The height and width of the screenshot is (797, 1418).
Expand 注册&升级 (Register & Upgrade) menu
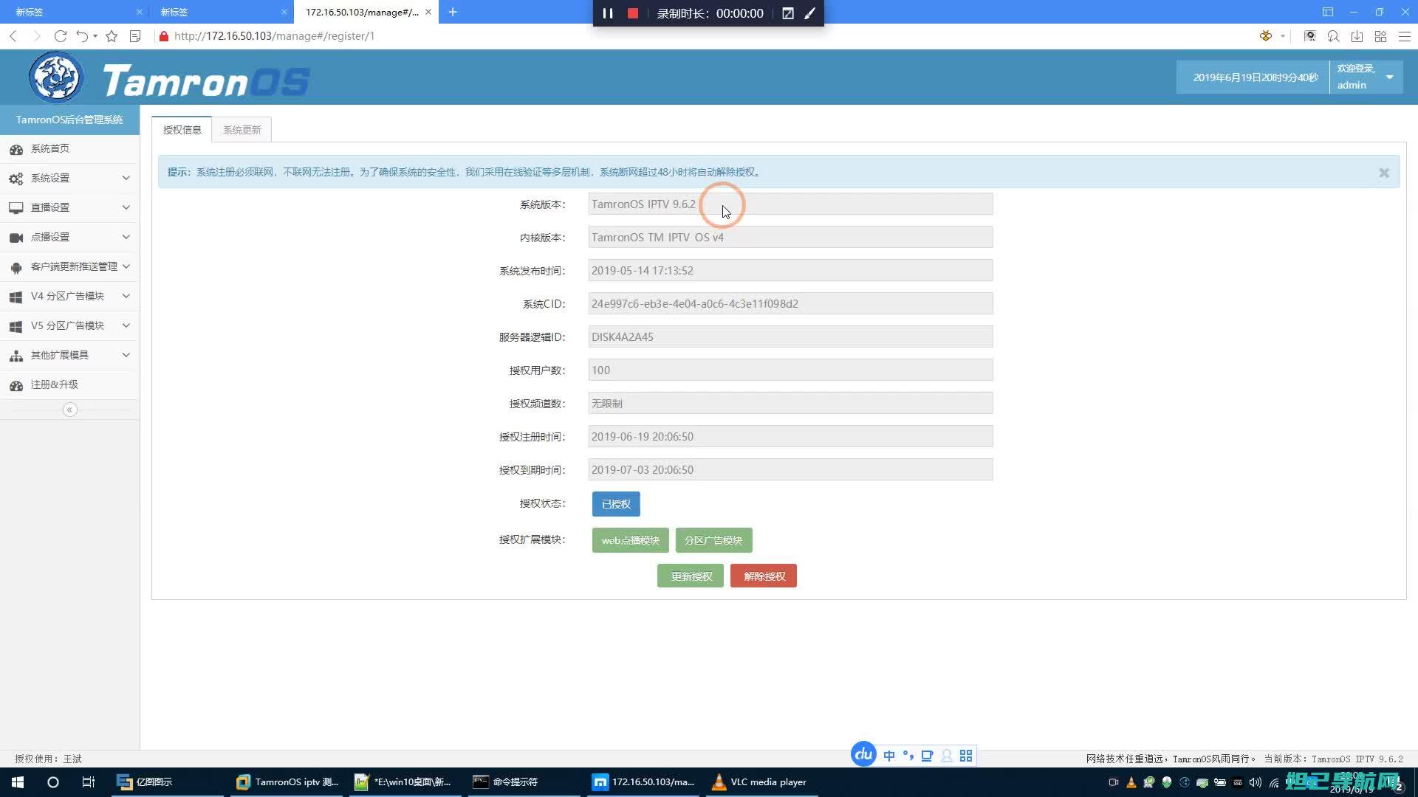click(x=68, y=384)
